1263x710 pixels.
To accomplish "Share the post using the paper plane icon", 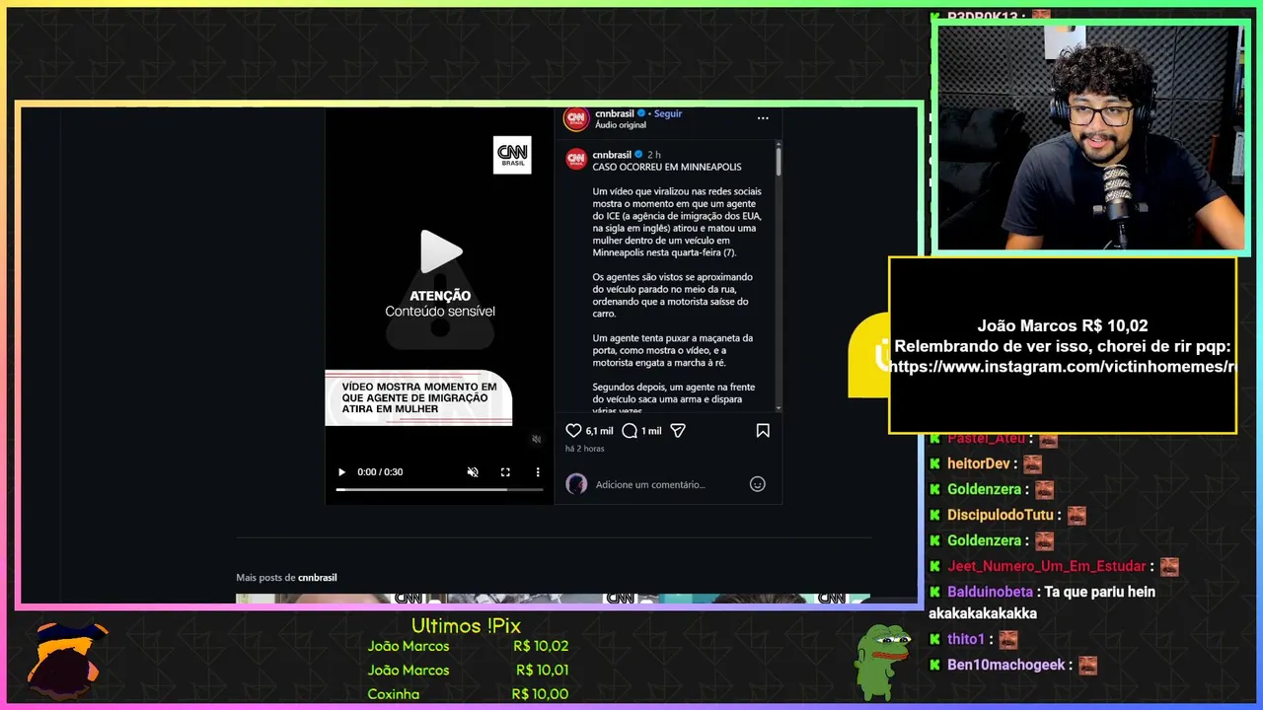I will 678,431.
